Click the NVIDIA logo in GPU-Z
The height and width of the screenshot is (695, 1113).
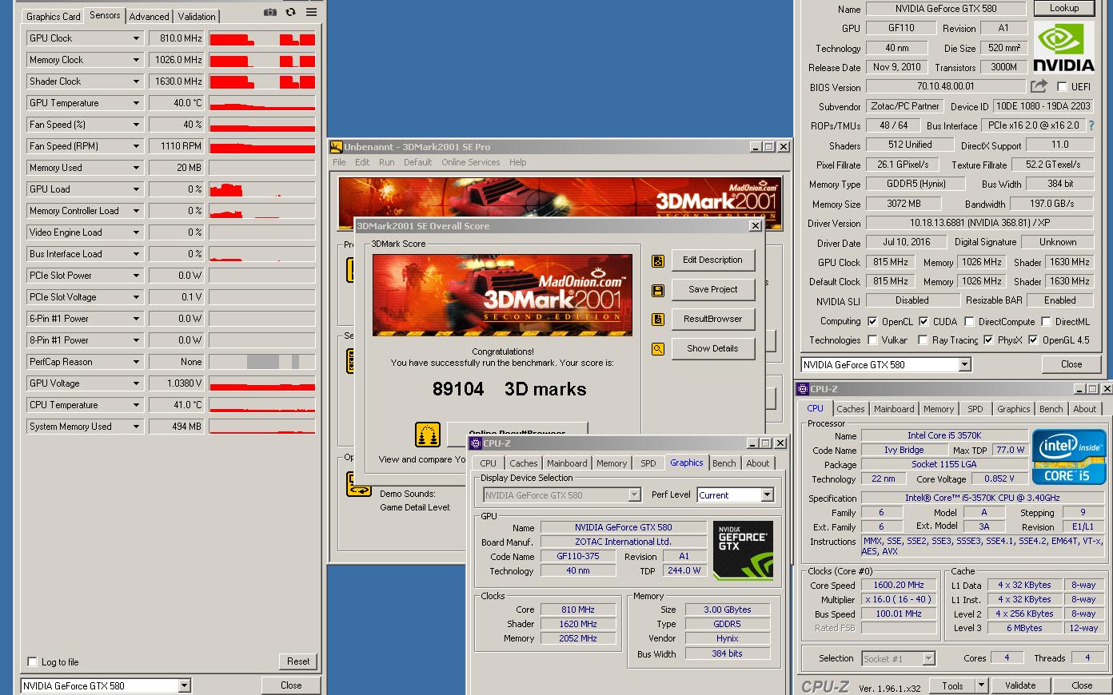(x=1063, y=47)
